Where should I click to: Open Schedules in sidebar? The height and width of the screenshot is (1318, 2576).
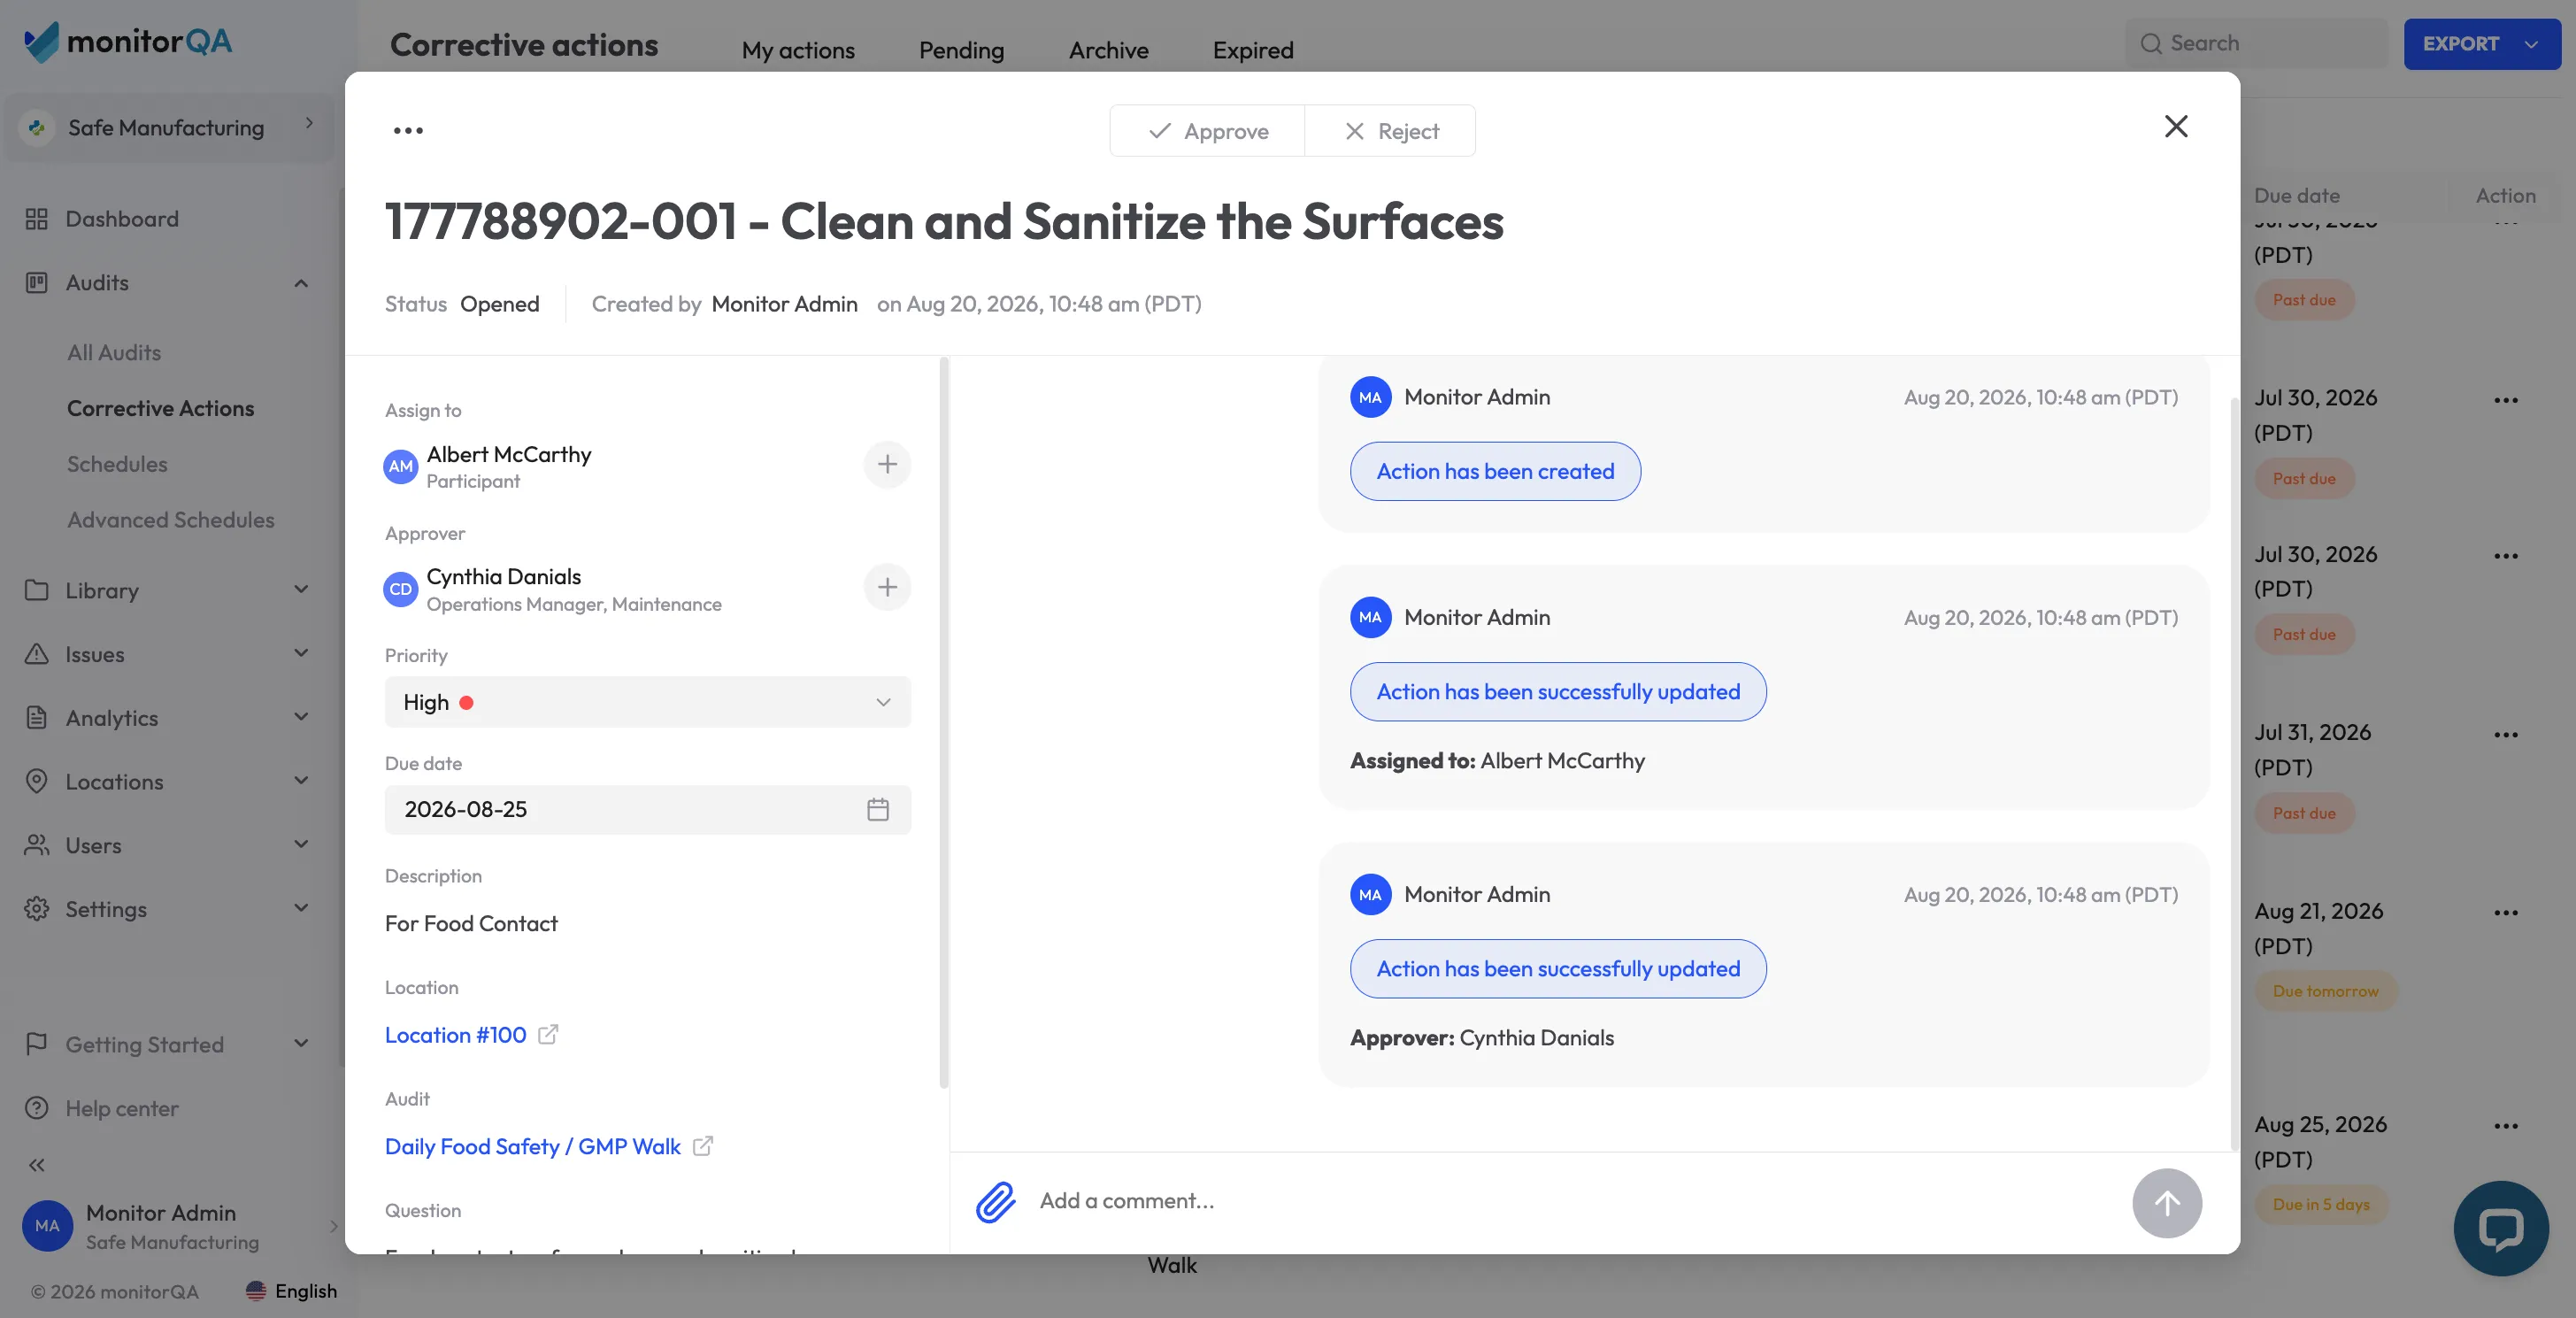[x=117, y=464]
